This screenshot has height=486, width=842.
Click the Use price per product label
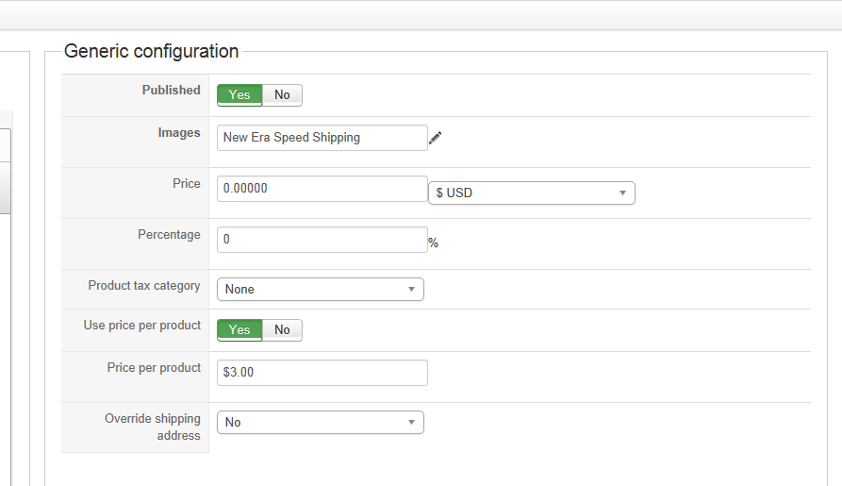point(141,326)
